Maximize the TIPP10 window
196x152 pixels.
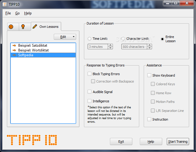pos(176,3)
